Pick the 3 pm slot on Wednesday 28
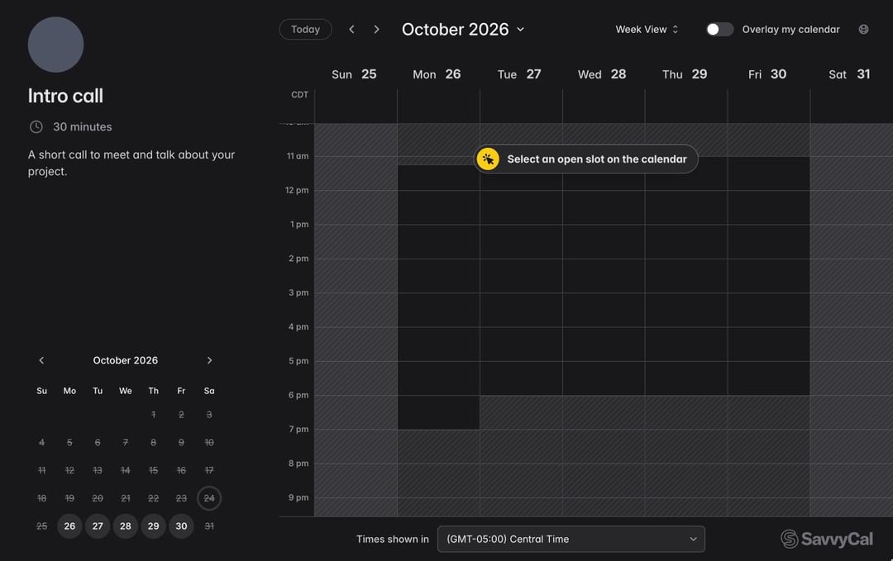This screenshot has height=561, width=893. pyautogui.click(x=604, y=310)
